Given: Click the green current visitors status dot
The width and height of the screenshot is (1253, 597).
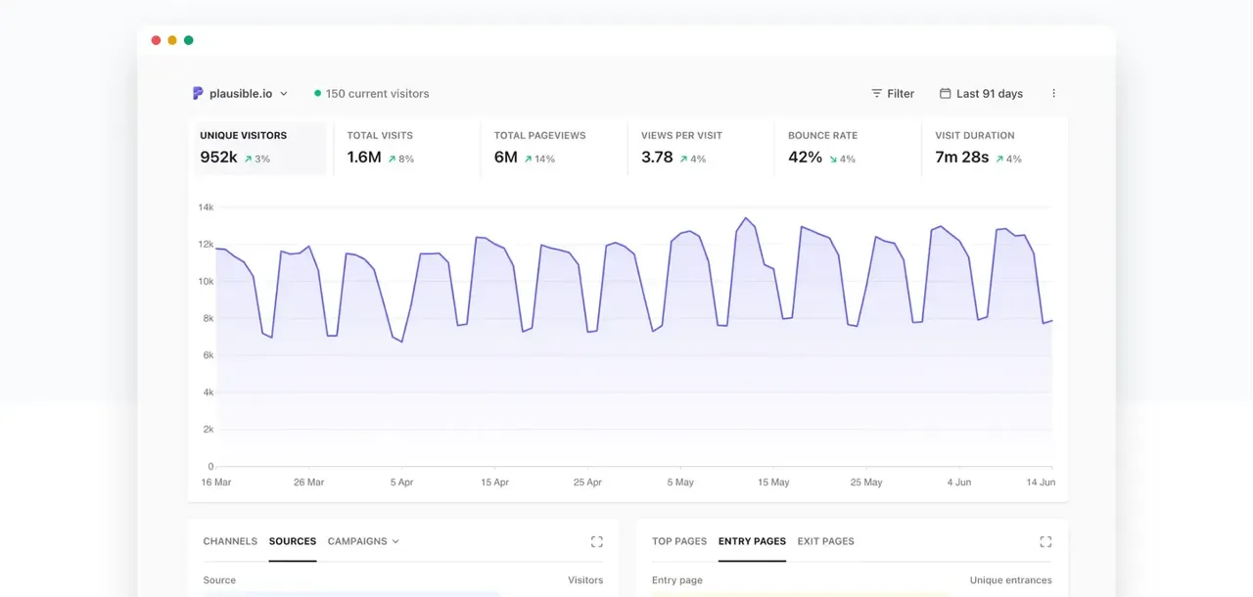Looking at the screenshot, I should [x=317, y=94].
